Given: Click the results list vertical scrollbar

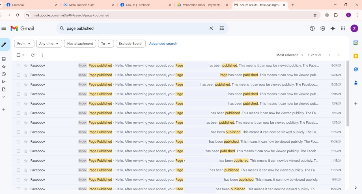Looking at the screenshot, I should tap(348, 94).
